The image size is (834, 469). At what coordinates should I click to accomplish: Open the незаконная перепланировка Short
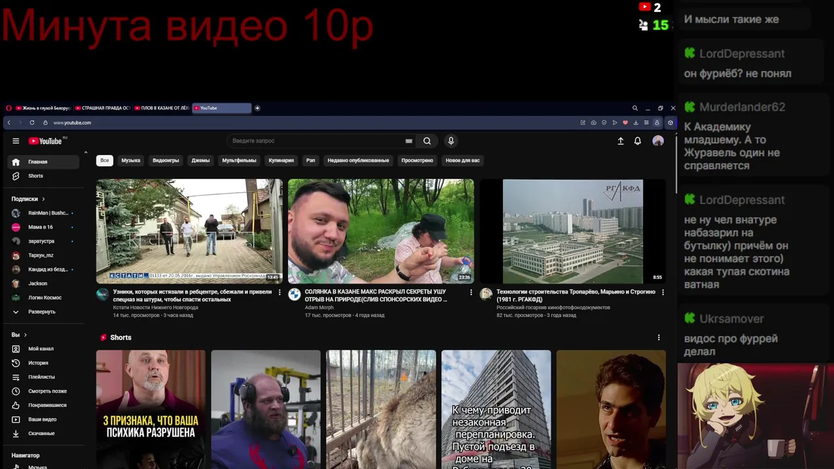[496, 409]
